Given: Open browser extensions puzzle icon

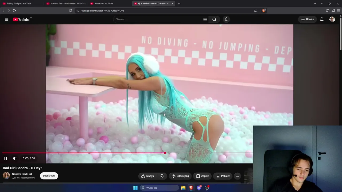Looking at the screenshot, I should click(328, 11).
